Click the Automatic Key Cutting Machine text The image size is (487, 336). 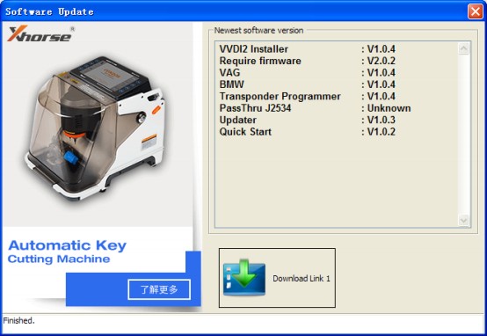point(67,252)
